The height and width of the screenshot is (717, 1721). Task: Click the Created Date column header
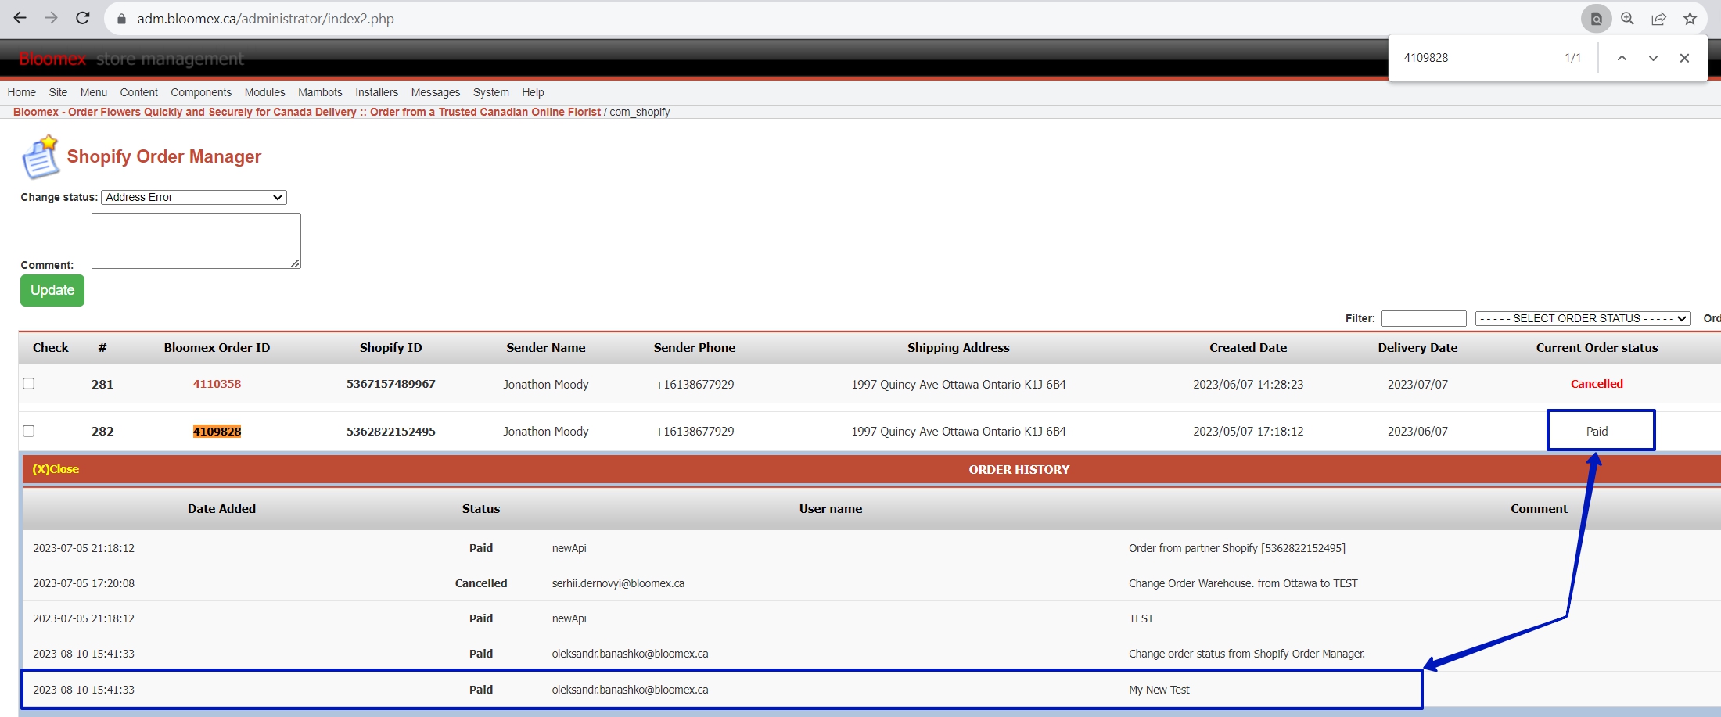[1248, 347]
